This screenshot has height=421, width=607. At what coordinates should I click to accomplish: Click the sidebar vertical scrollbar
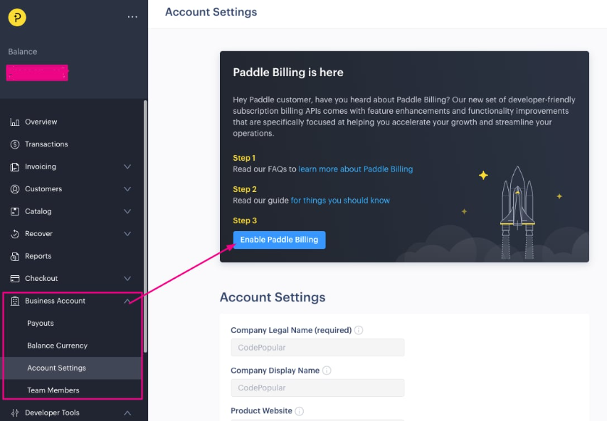coord(146,226)
